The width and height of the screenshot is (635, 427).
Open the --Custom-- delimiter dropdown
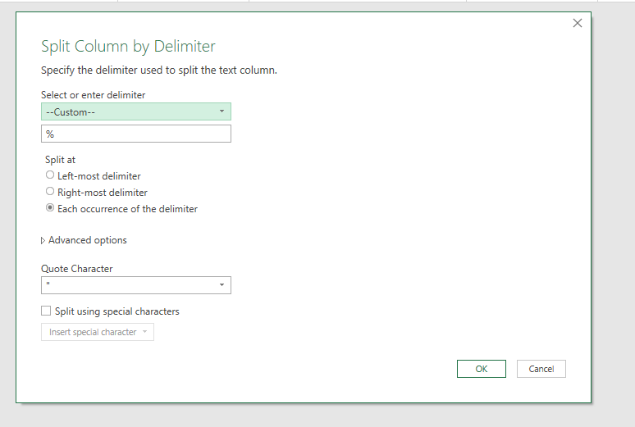click(136, 111)
